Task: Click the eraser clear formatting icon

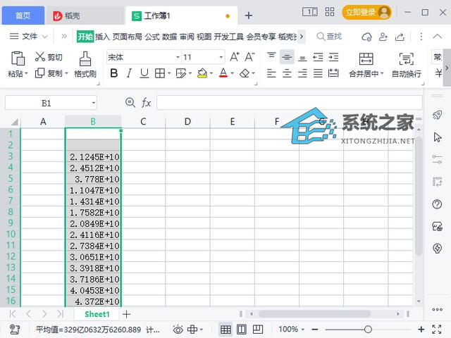Action: point(245,73)
